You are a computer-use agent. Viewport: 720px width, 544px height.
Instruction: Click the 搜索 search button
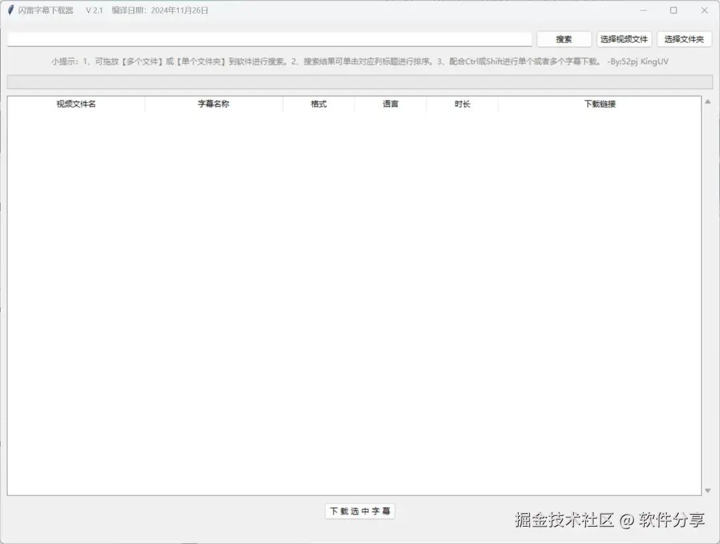[563, 39]
